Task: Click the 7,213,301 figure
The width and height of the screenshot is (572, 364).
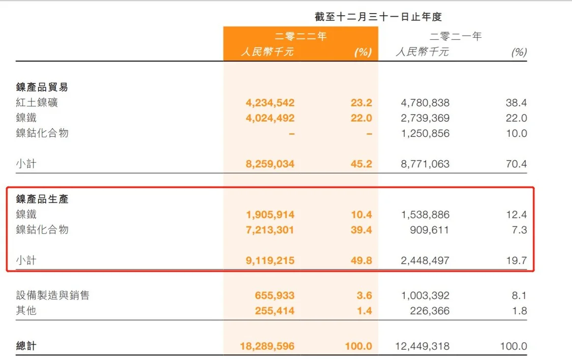Action: click(269, 230)
